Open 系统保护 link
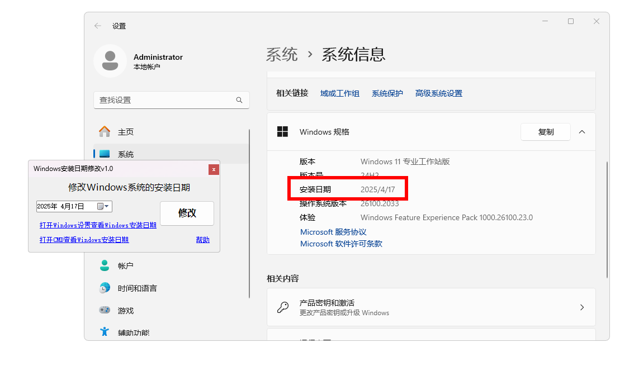The image size is (634, 366). coord(387,93)
